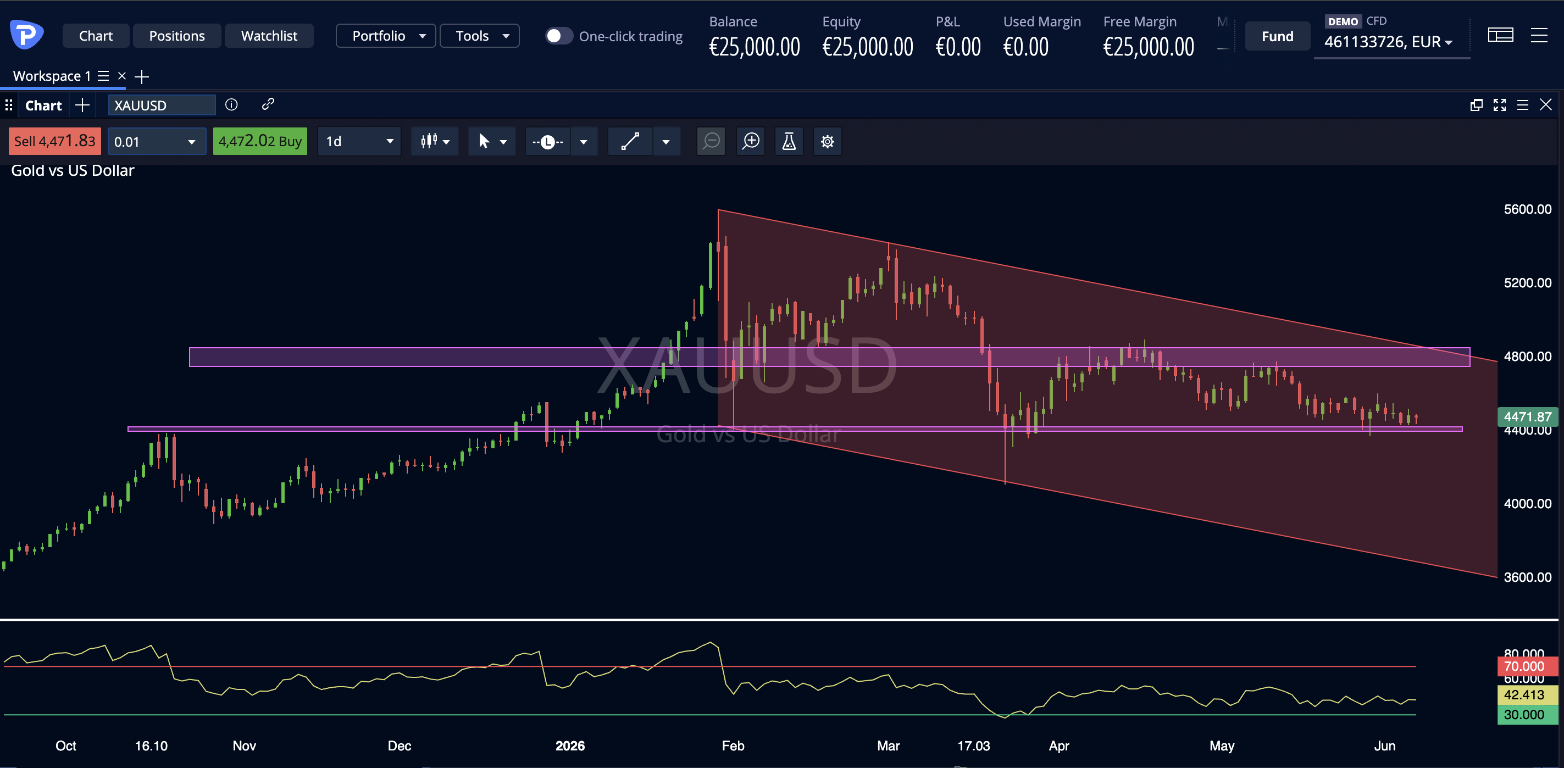Open the 0.01 lot size dropdown
Image resolution: width=1564 pixels, height=768 pixels.
(157, 141)
